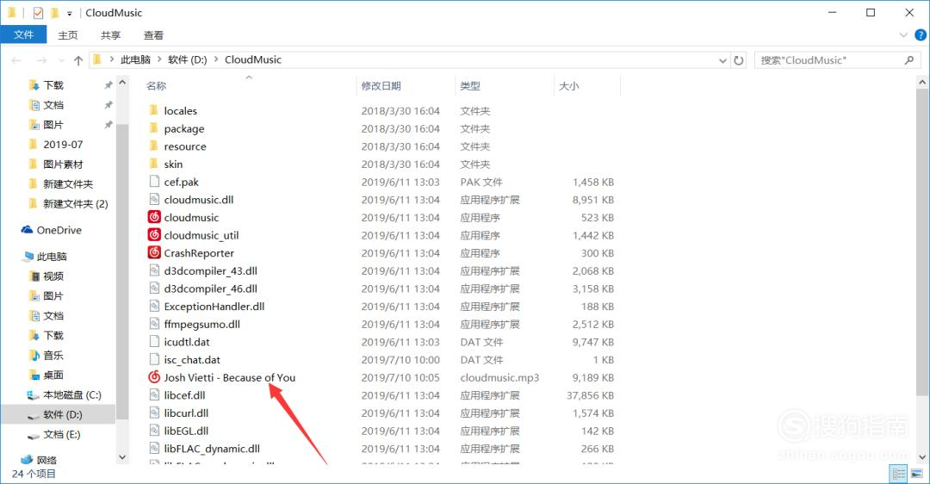
Task: Open pinned 文档 in quick access
Action: [x=53, y=105]
